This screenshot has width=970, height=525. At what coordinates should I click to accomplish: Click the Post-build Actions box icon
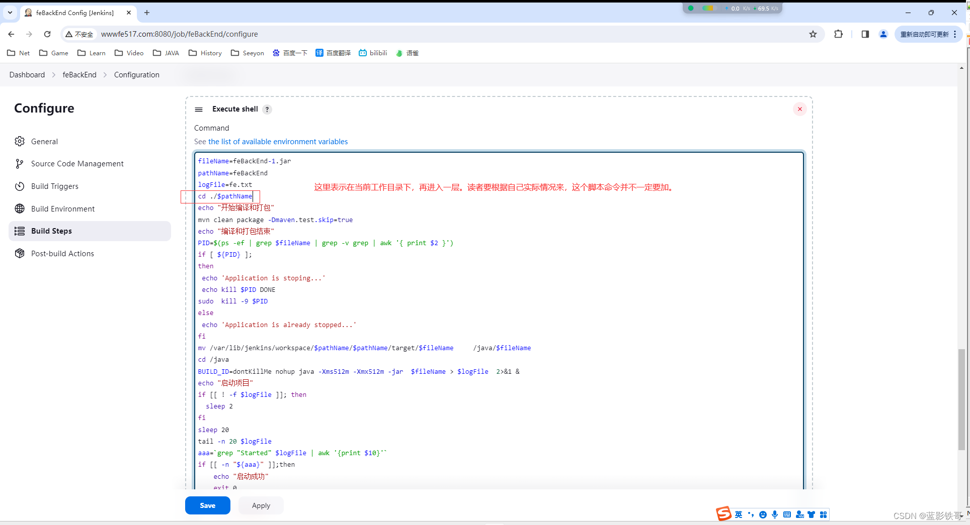(20, 253)
